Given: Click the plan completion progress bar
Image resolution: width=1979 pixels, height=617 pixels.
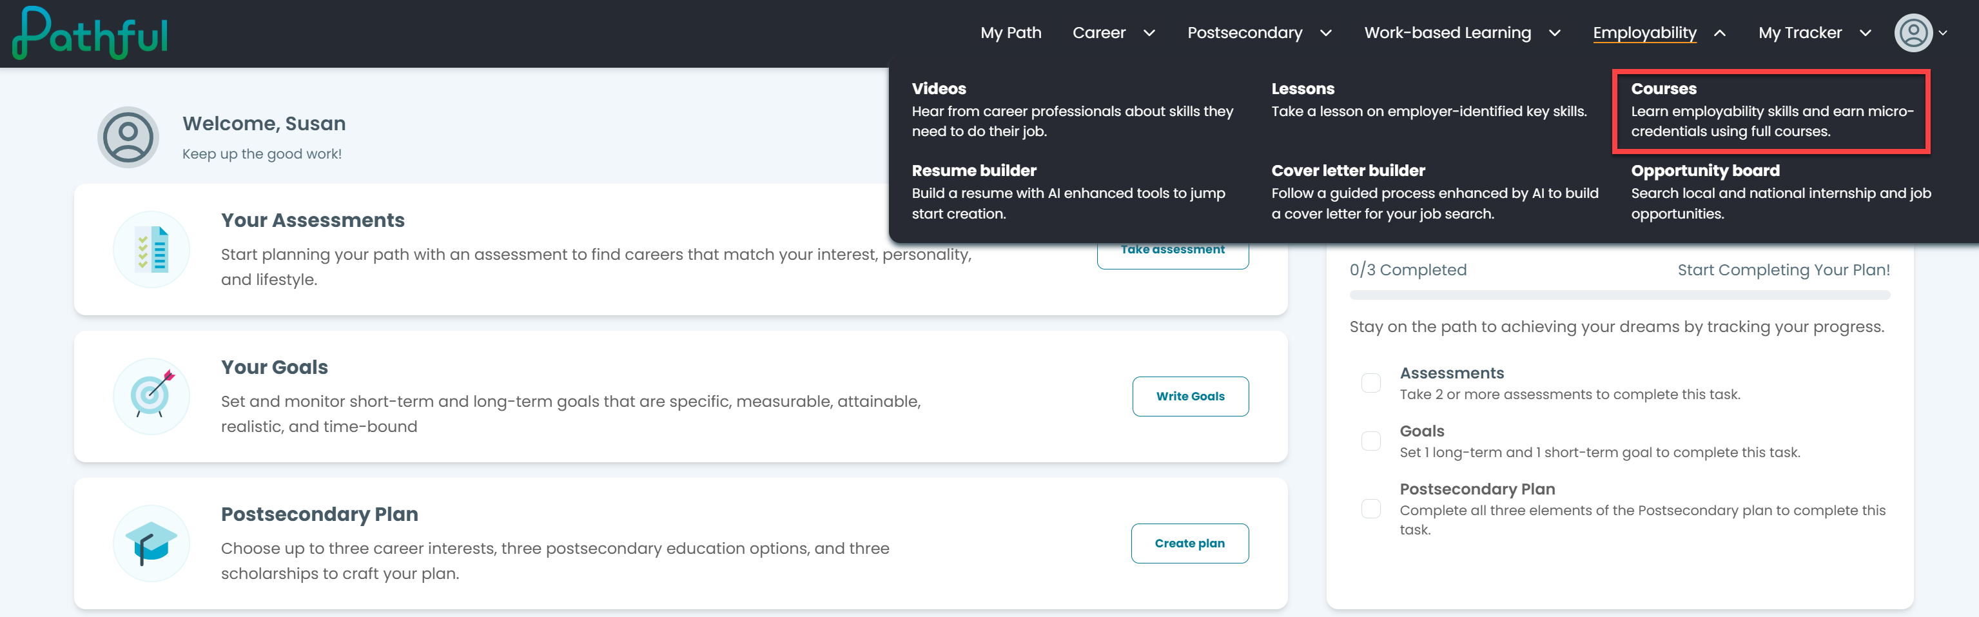Looking at the screenshot, I should point(1619,295).
